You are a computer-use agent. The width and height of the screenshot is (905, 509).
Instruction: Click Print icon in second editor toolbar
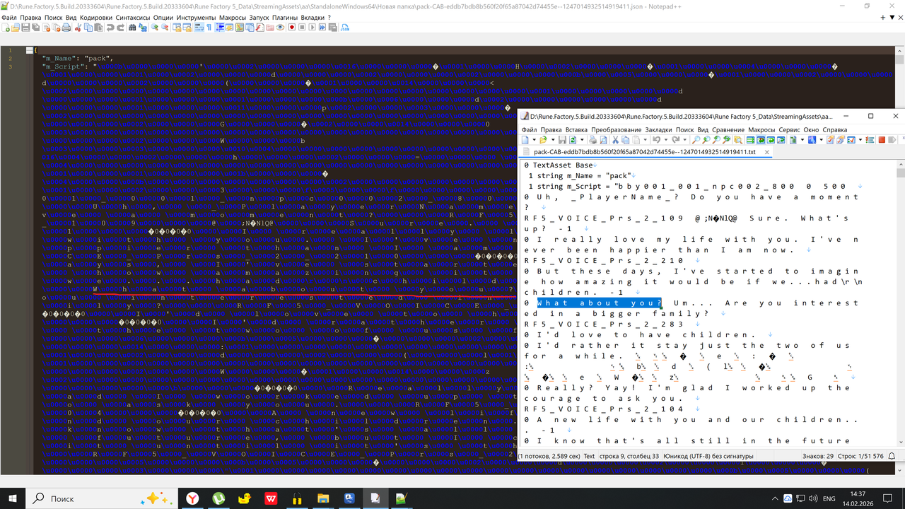point(593,140)
